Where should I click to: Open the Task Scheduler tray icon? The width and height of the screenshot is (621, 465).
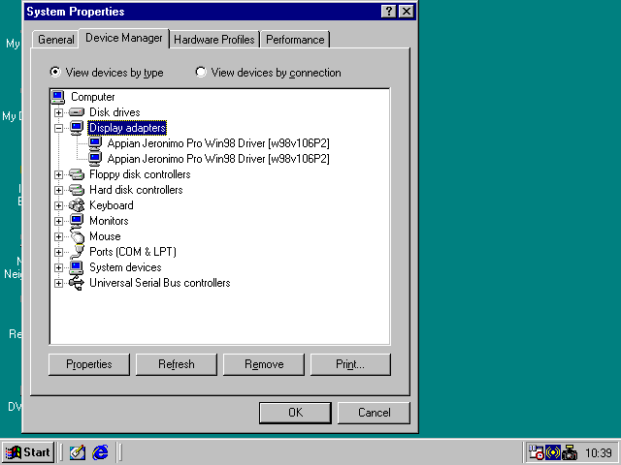[537, 452]
